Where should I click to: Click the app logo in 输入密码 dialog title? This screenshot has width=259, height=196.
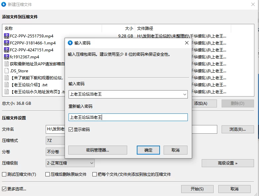[x=70, y=43]
